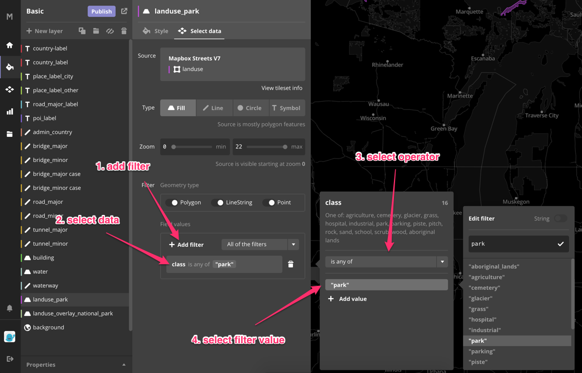Open style in new window icon
The height and width of the screenshot is (373, 582).
(x=124, y=11)
